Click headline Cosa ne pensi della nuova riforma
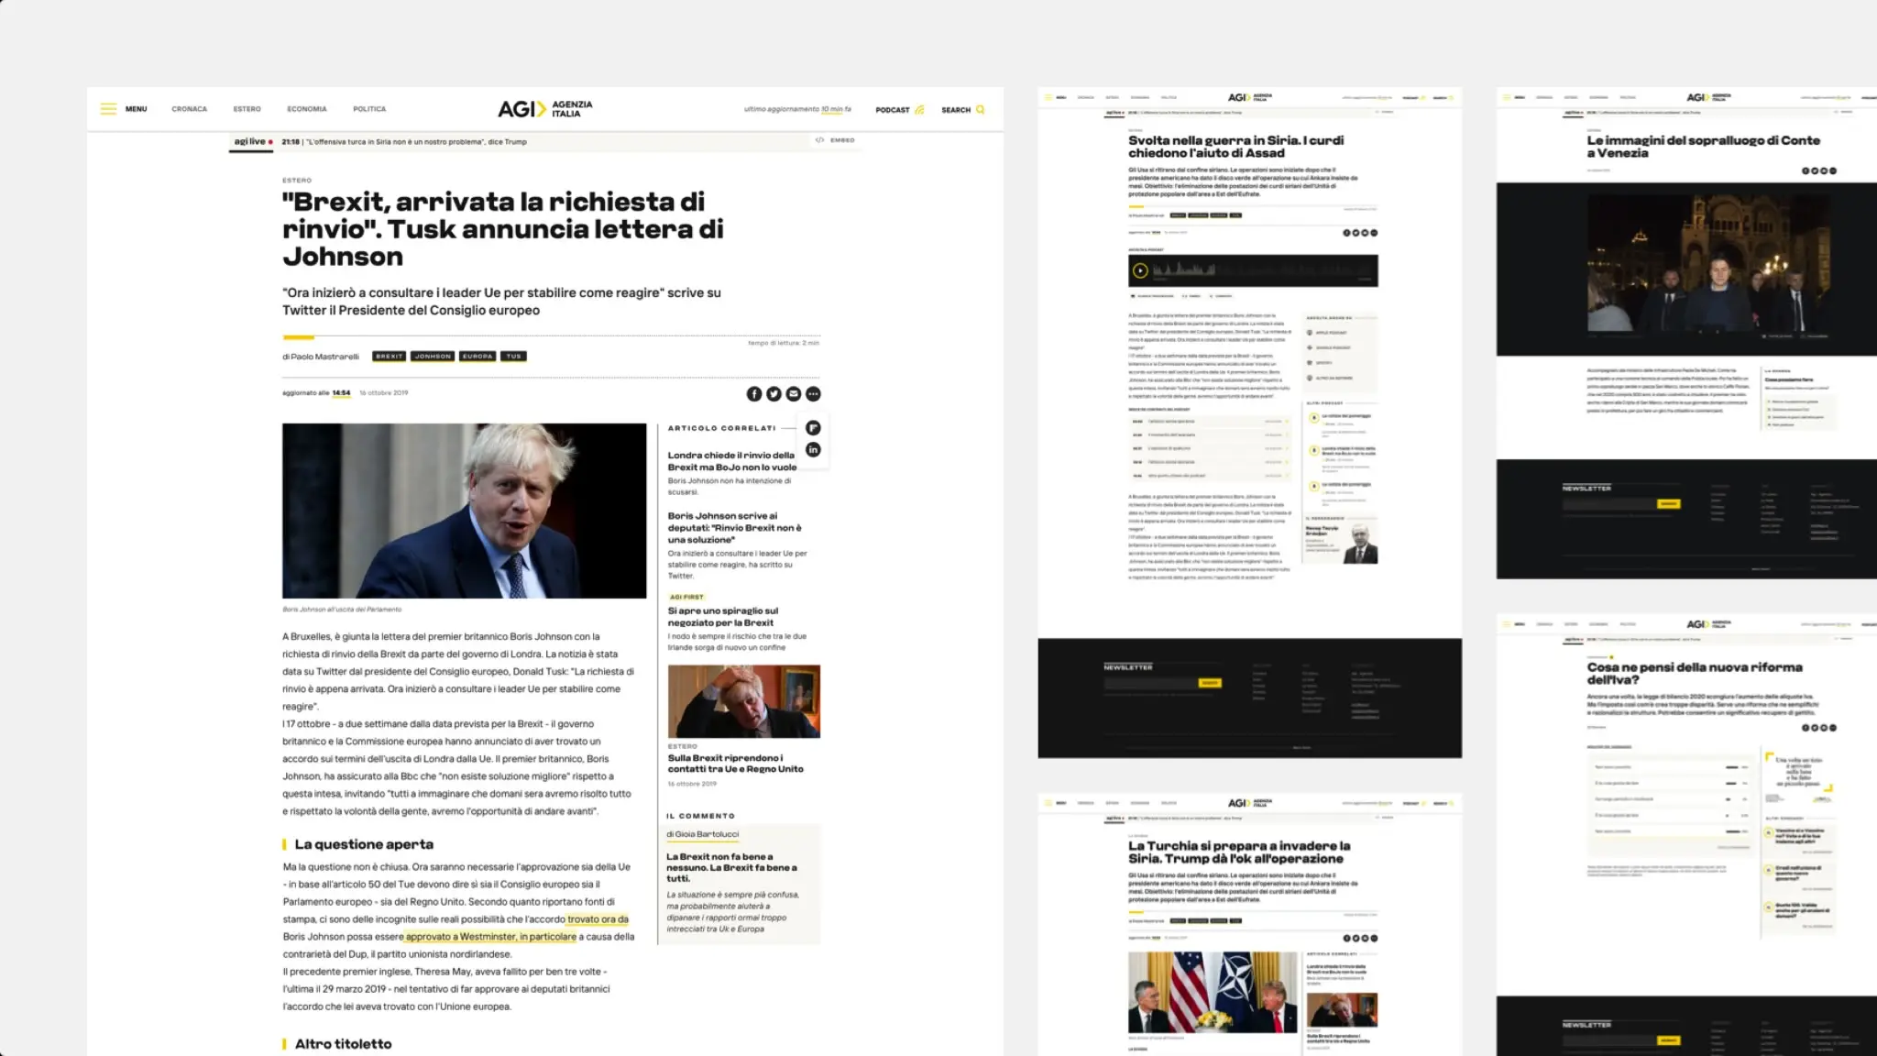 pos(1695,674)
